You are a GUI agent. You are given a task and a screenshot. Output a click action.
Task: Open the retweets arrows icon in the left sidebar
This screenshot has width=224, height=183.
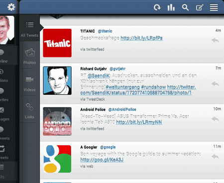pos(2,149)
